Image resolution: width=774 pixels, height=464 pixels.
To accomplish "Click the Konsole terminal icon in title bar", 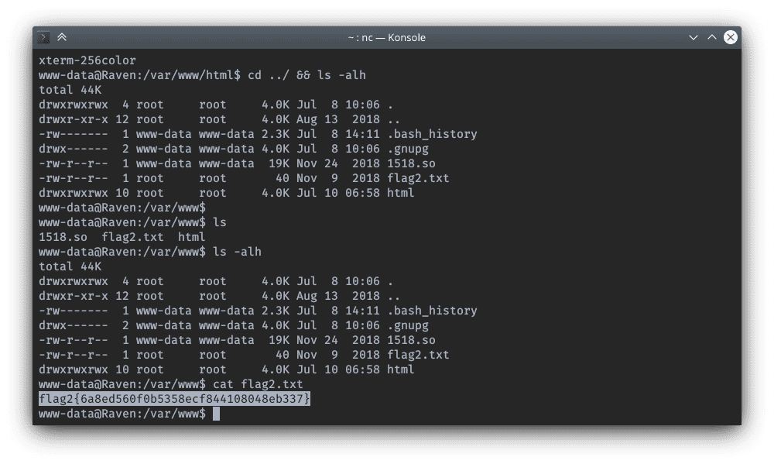I will pos(45,37).
